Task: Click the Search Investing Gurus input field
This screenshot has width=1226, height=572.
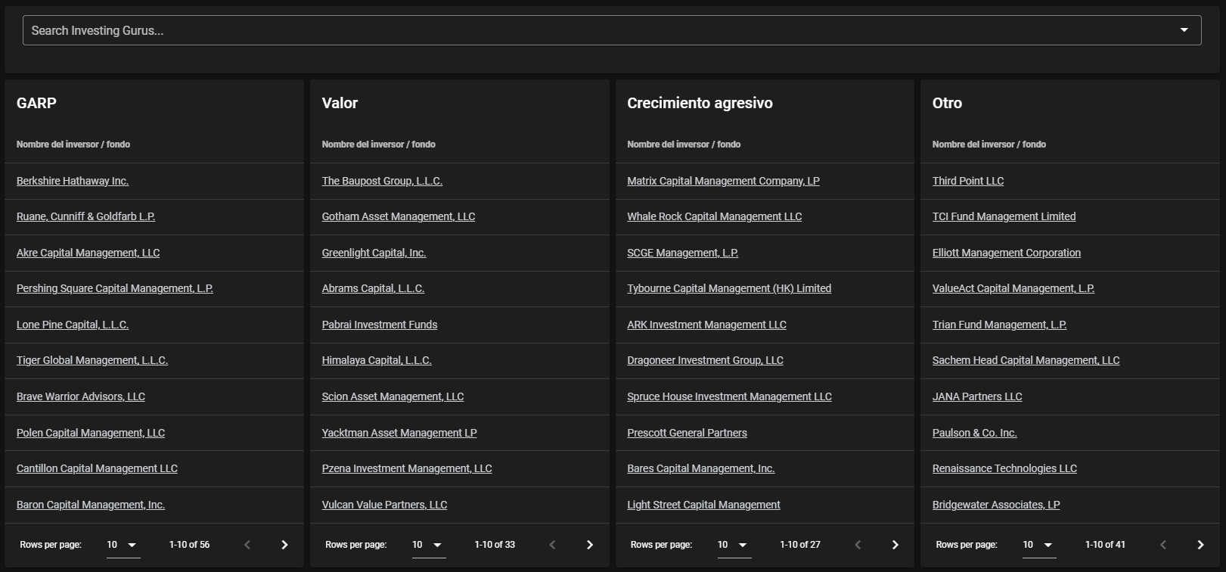Action: pos(612,30)
